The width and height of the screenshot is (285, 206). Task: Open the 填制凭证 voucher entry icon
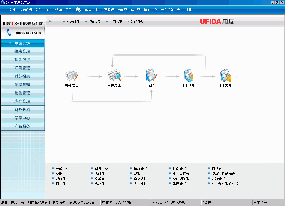tap(72, 75)
